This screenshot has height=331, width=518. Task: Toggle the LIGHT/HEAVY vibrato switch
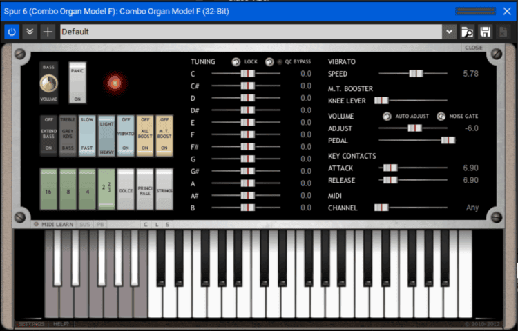[x=106, y=135]
